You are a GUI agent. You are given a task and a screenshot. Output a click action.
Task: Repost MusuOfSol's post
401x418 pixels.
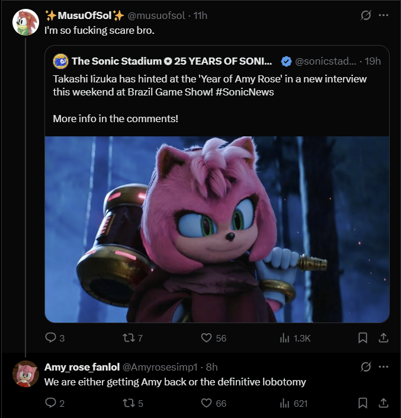click(128, 338)
